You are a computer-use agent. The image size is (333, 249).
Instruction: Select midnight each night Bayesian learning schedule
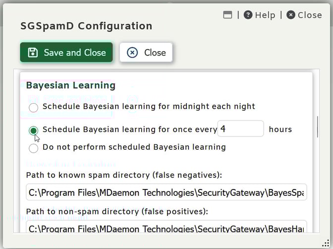(x=34, y=108)
